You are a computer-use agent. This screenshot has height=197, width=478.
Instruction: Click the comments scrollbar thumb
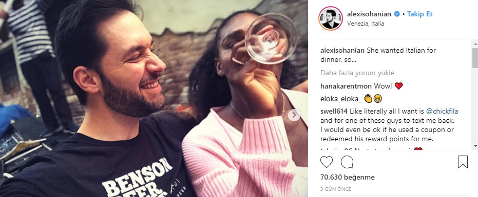[x=475, y=58]
